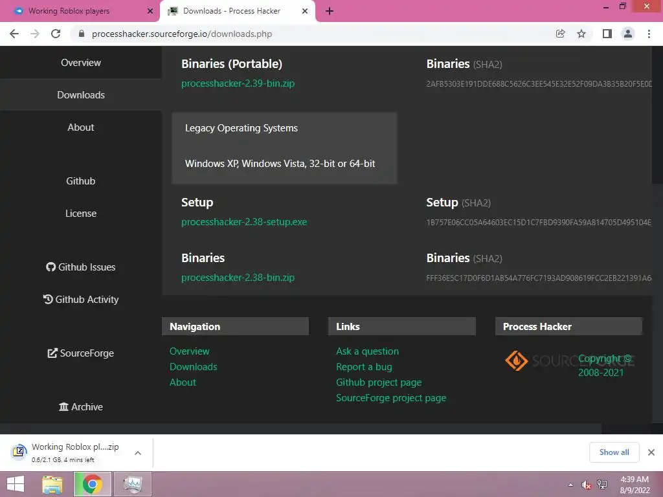Reload the Process Hacker downloads page

point(56,34)
